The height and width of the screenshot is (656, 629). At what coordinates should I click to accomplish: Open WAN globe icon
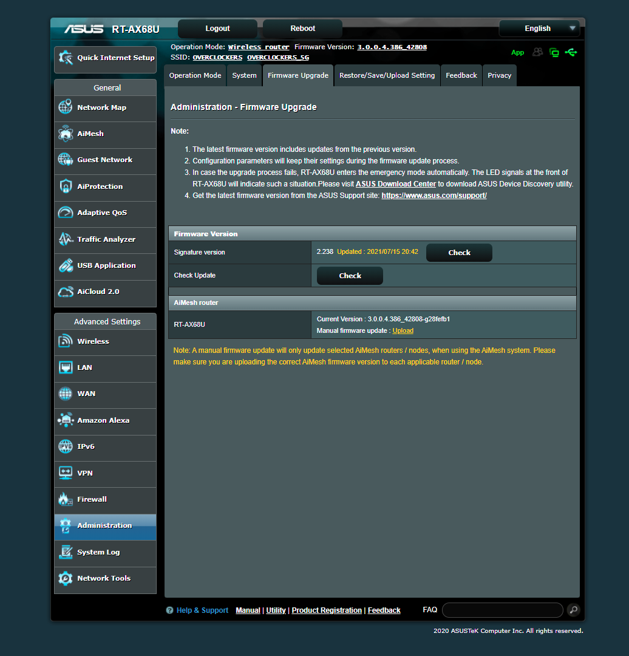[65, 394]
